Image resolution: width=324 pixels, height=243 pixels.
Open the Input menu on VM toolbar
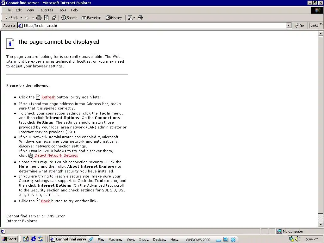[144, 240]
